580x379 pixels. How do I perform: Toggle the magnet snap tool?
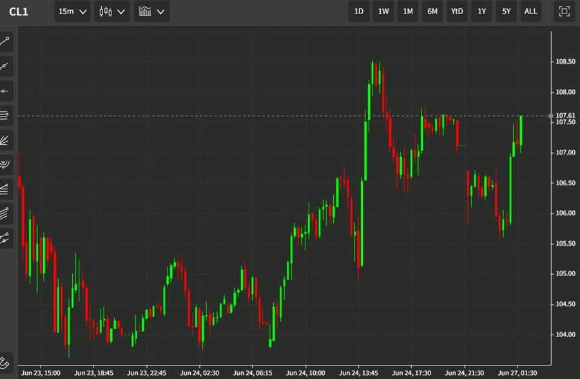(5, 363)
